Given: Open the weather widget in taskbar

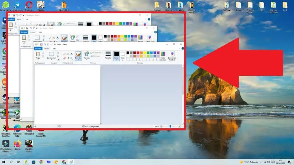Looking at the screenshot, I should [249, 162].
